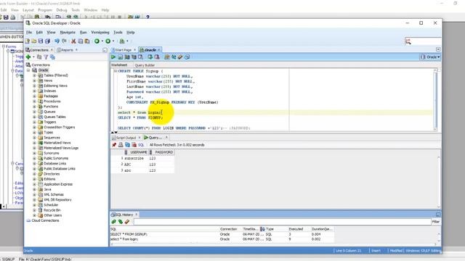Select history row 'SELECT * FROM SIGNUP'
The height and width of the screenshot is (261, 465).
tap(222, 234)
